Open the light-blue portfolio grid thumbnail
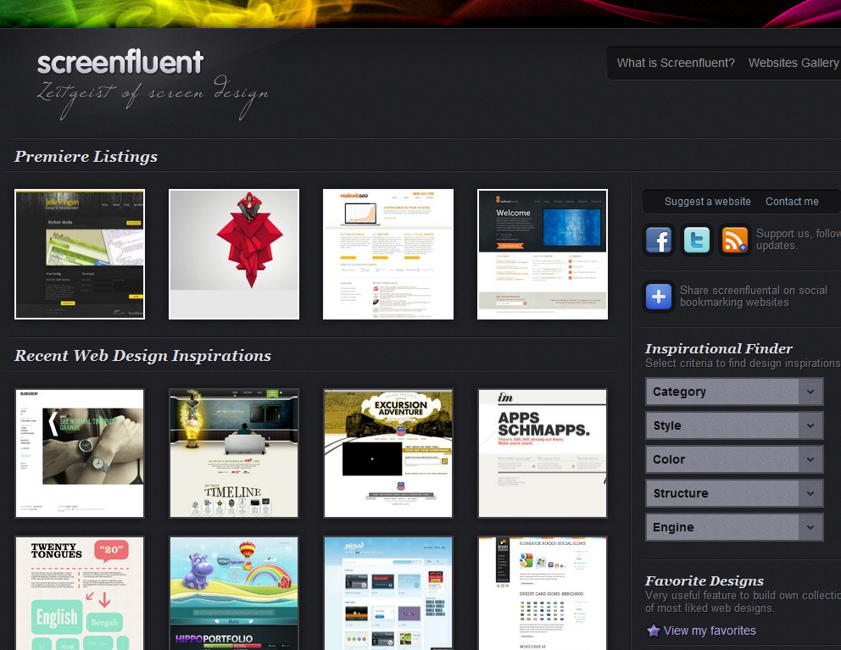Viewport: 841px width, 650px height. click(x=388, y=593)
